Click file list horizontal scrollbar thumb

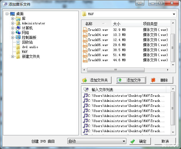tap(116, 70)
